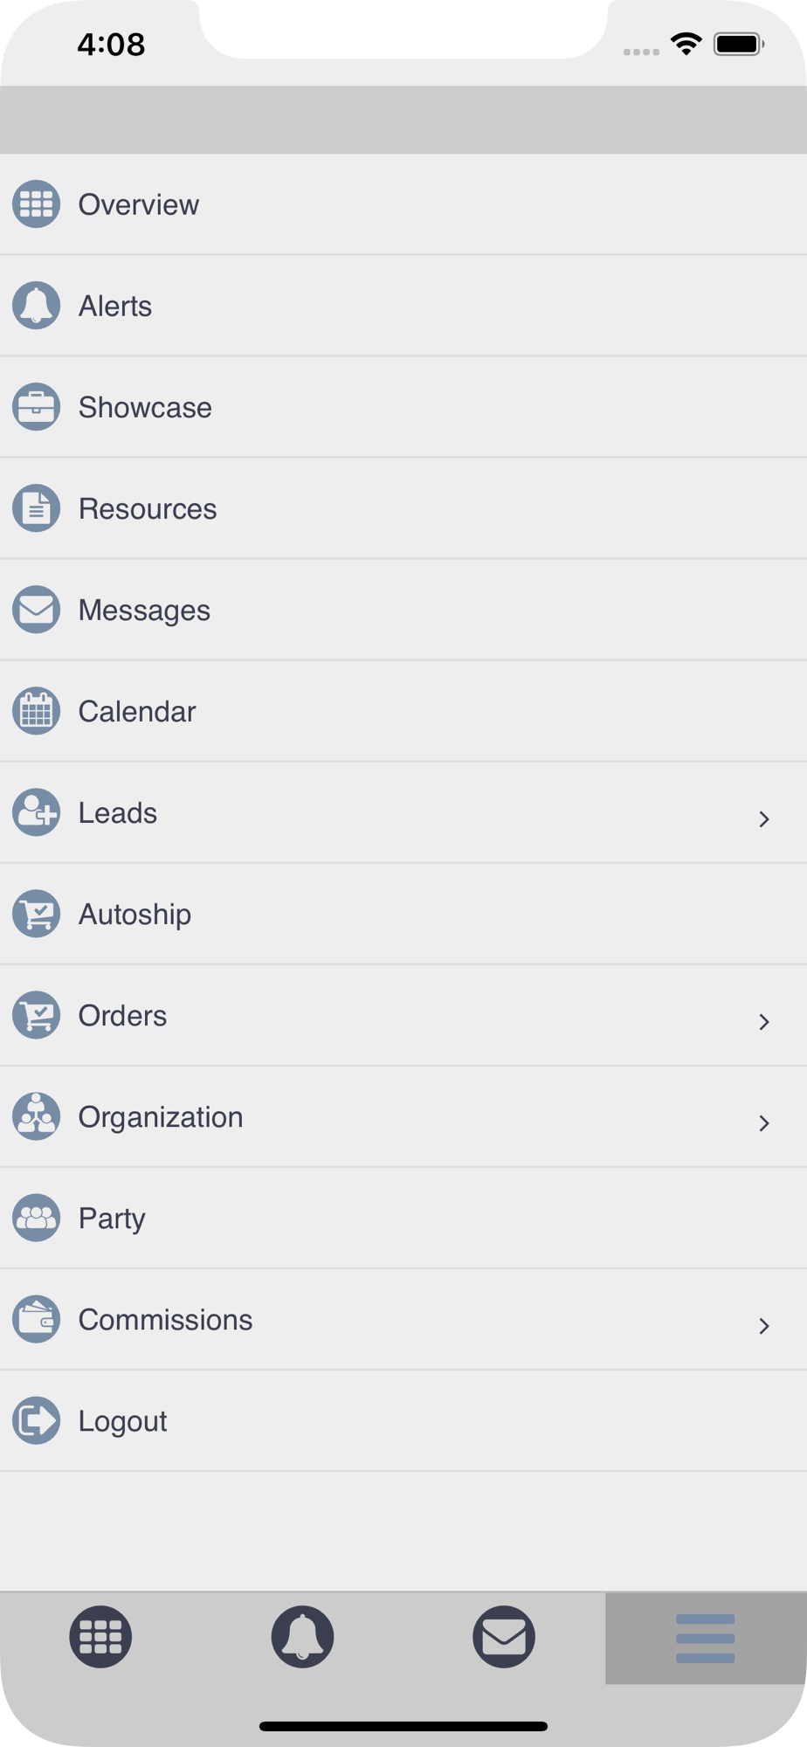Expand the Orders submenu chevron

pyautogui.click(x=764, y=1021)
